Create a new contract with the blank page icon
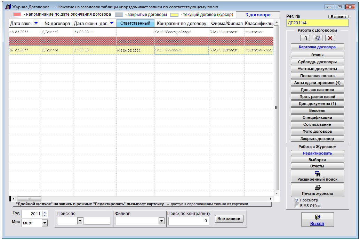The height and width of the screenshot is (240, 360). pyautogui.click(x=304, y=38)
